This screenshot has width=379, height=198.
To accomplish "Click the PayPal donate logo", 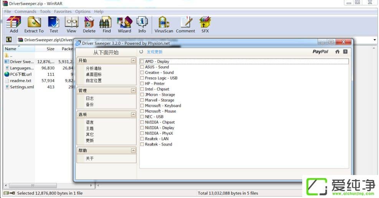I will click(320, 52).
